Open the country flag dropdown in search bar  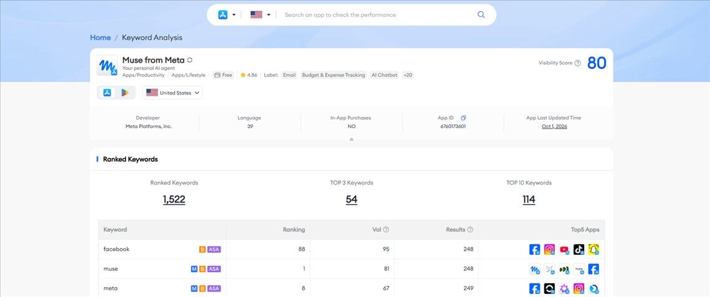pyautogui.click(x=260, y=14)
